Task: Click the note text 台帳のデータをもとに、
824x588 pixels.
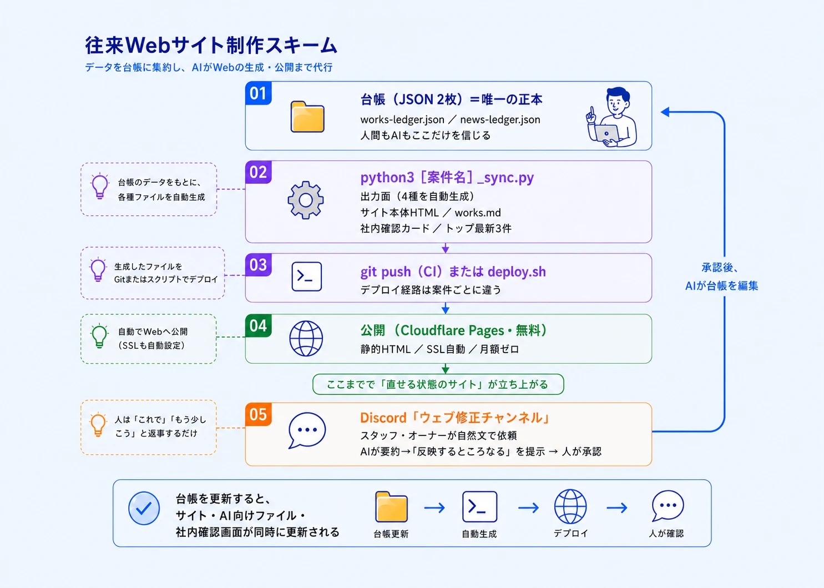Action: (x=161, y=182)
